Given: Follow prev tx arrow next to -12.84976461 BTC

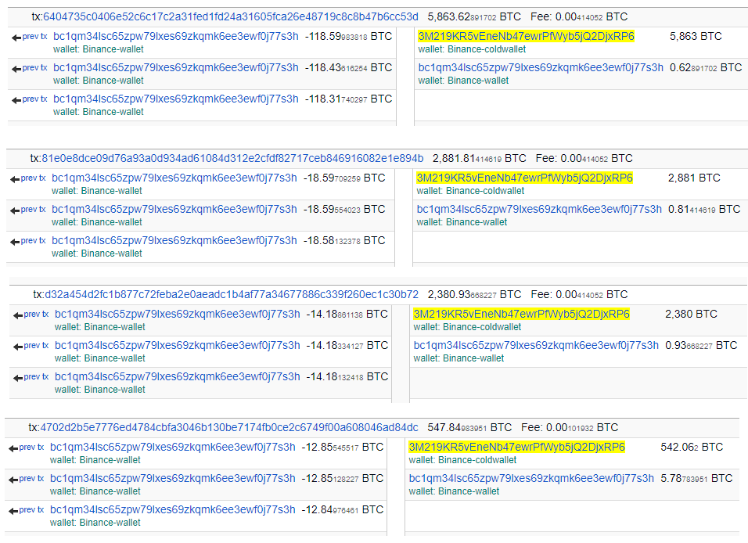Looking at the screenshot, I should point(26,510).
